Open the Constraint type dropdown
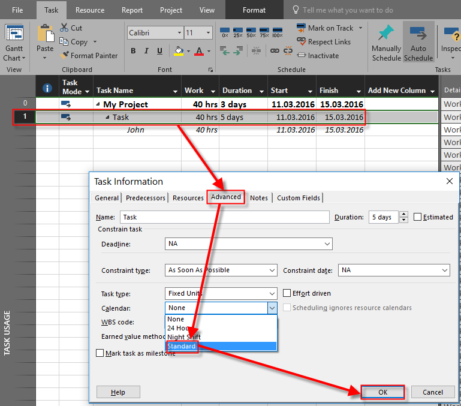 point(272,270)
